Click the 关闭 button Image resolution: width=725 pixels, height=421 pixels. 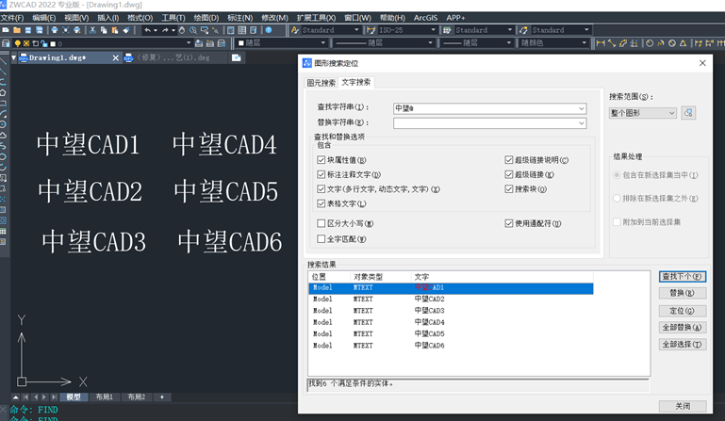[683, 406]
